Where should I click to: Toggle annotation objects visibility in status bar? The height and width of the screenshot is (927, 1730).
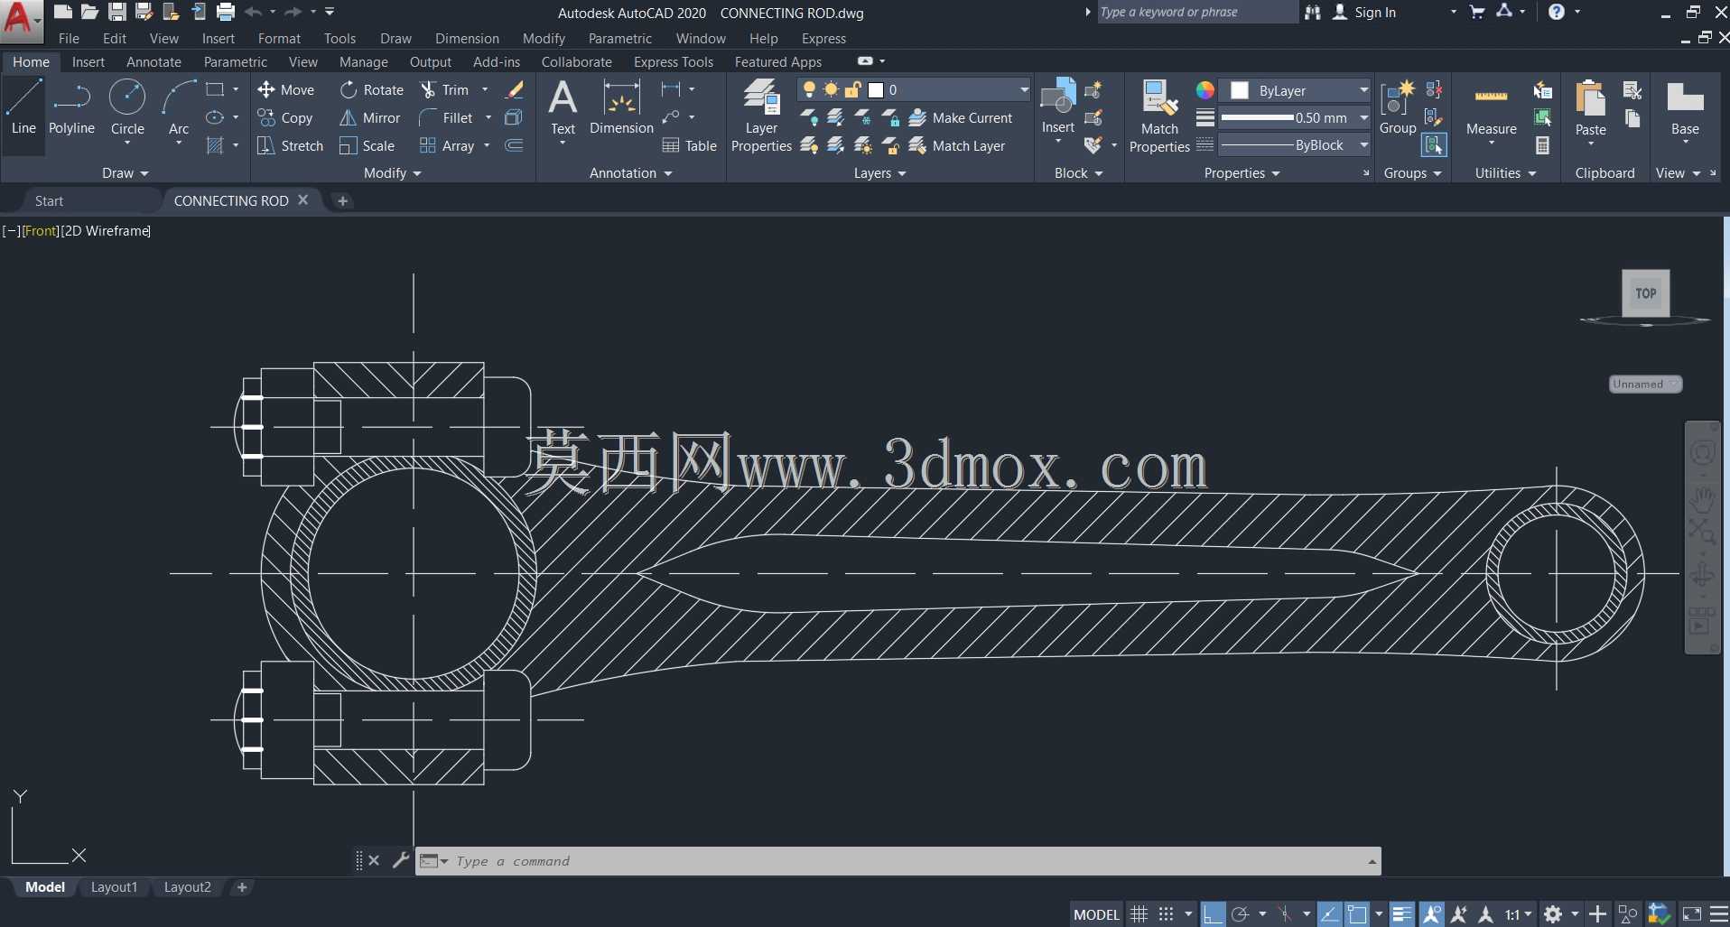pos(1432,914)
